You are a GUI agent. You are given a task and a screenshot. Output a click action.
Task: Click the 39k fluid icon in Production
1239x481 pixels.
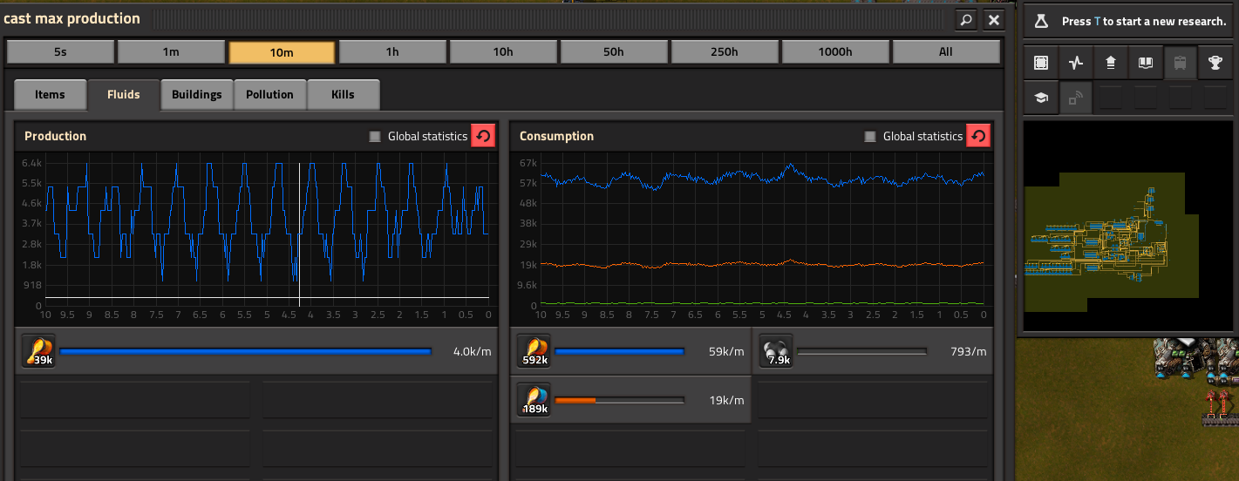tap(38, 351)
